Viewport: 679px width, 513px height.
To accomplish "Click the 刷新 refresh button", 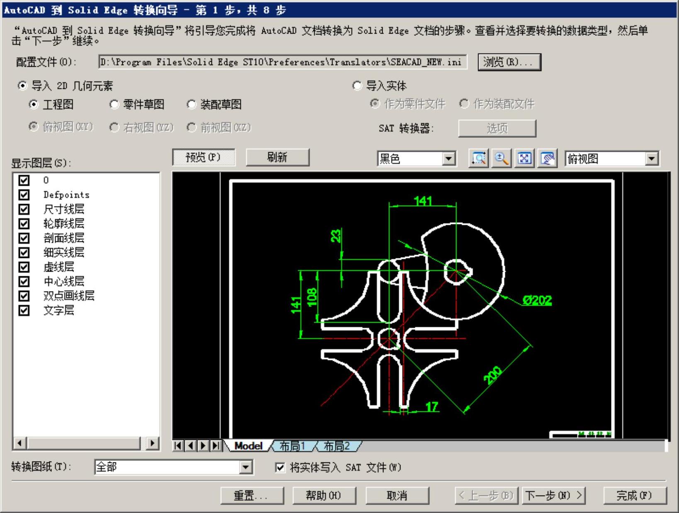I will pyautogui.click(x=277, y=158).
